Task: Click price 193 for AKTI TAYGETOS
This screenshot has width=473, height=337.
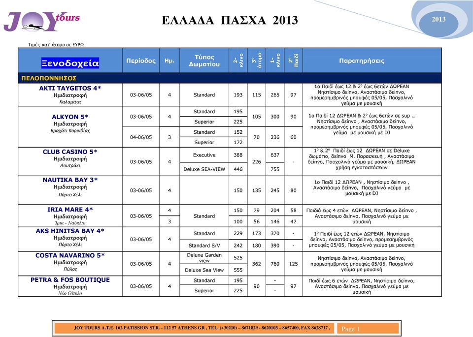Action: point(238,95)
